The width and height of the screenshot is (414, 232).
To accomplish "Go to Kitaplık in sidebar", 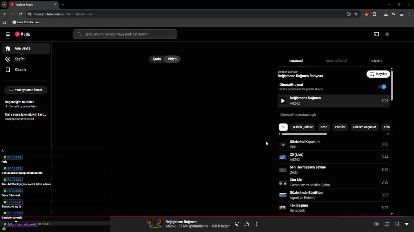I will pyautogui.click(x=26, y=70).
